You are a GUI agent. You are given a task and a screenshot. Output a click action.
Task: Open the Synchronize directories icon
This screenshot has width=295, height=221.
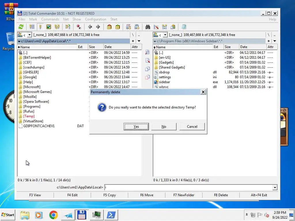point(164,27)
